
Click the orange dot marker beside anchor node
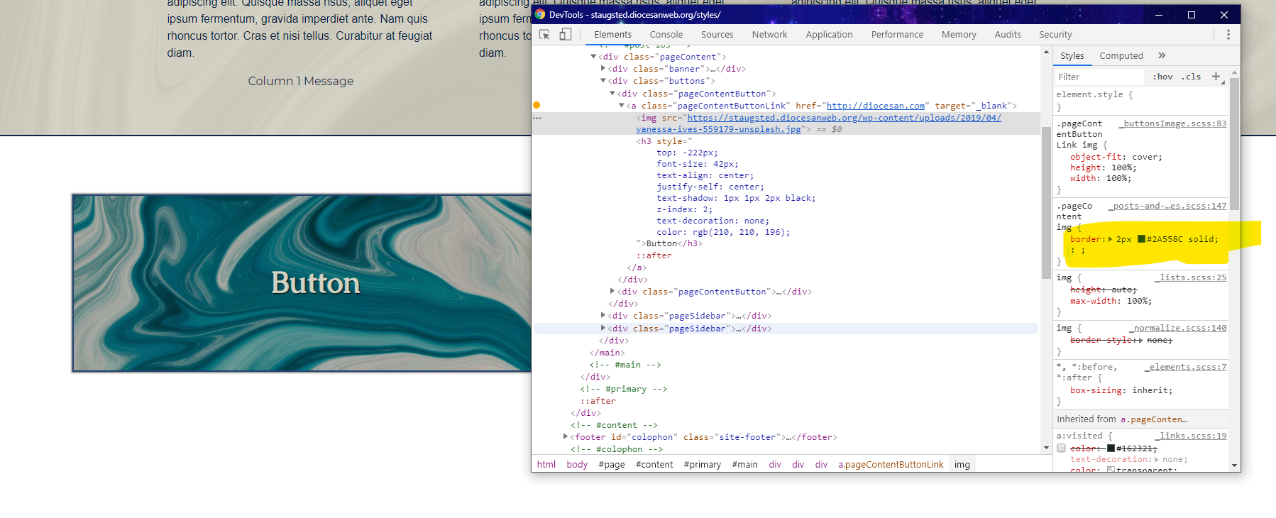point(537,105)
